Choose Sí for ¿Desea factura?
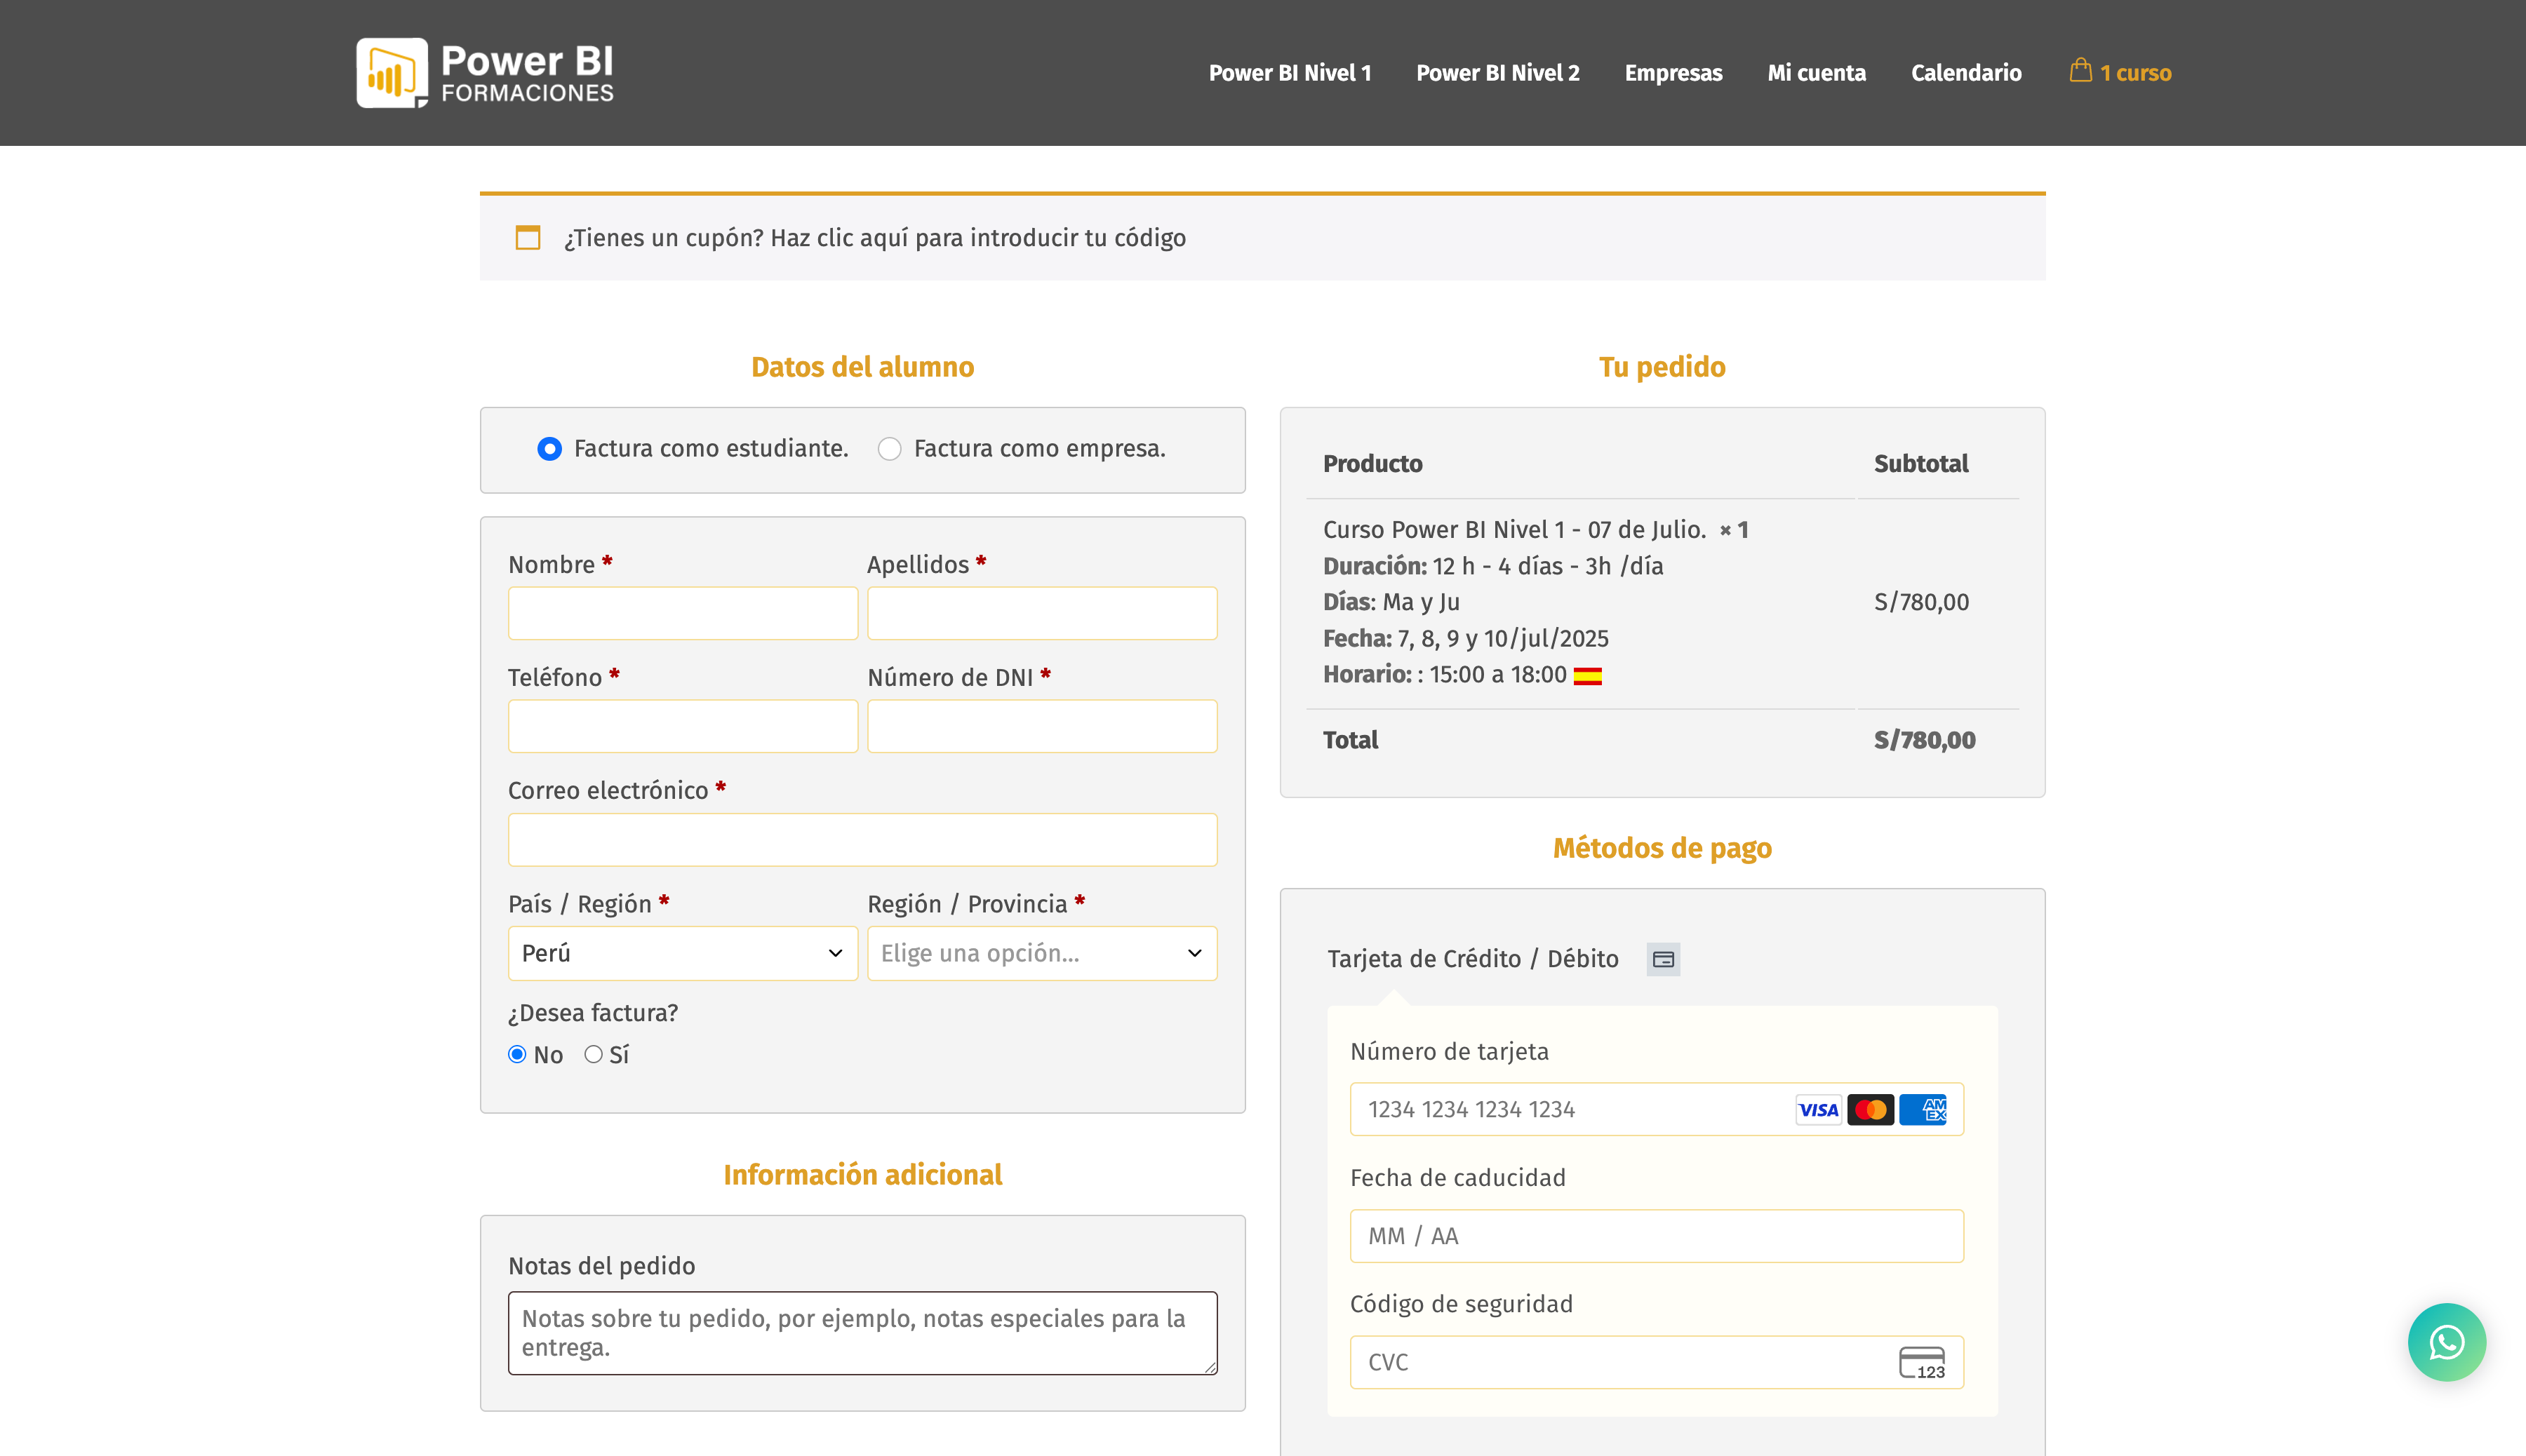The image size is (2526, 1456). pos(593,1054)
